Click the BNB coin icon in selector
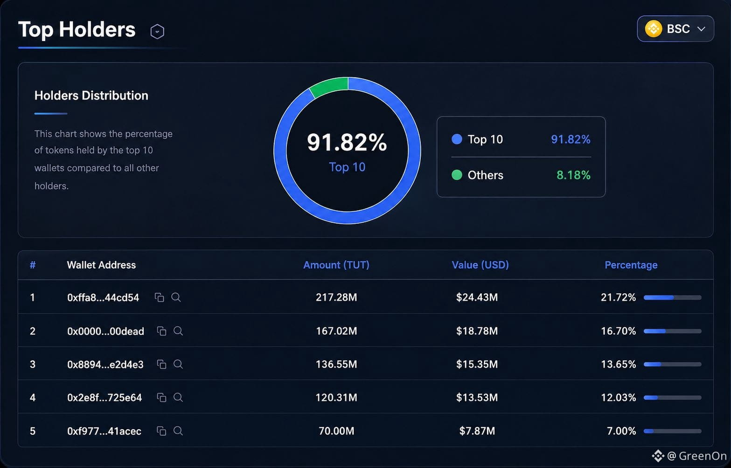The height and width of the screenshot is (468, 731). 653,29
